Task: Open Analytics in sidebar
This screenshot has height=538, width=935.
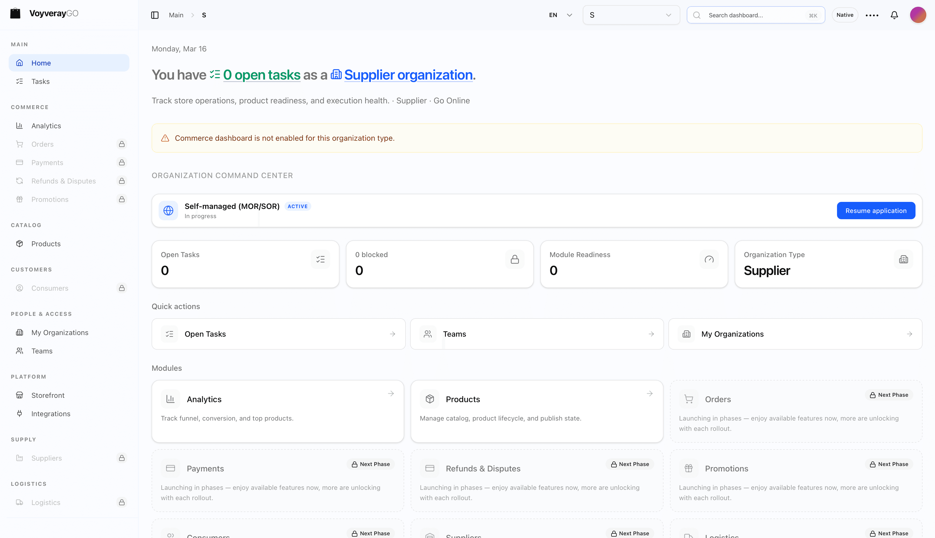Action: coord(69,126)
